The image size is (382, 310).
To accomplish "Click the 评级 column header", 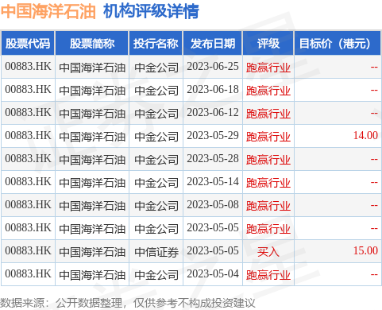I will [268, 44].
